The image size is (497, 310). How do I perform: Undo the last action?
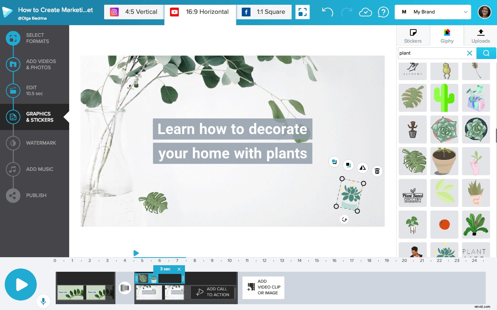point(327,12)
